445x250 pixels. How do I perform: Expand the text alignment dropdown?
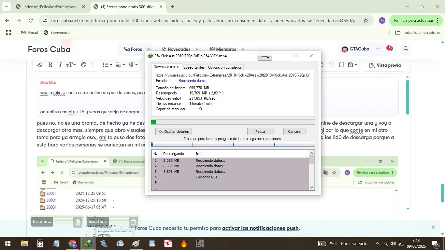point(121,65)
